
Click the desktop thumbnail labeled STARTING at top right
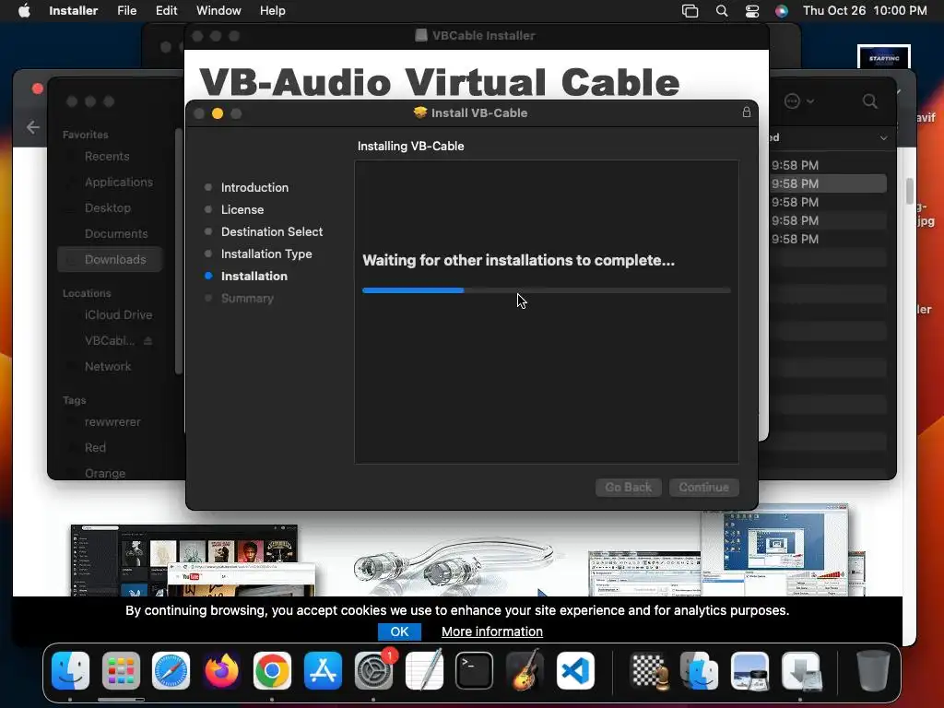click(884, 57)
